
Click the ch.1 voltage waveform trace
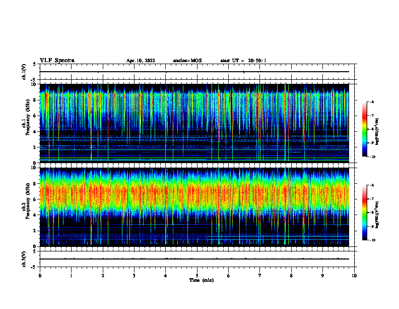pos(194,72)
